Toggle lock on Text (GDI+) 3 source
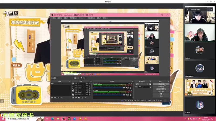Image resolution: width=216 pixels, height=121 pixels. pyautogui.click(x=90, y=86)
